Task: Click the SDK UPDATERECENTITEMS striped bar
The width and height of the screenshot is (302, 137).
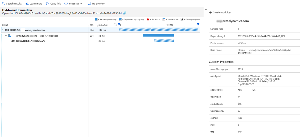Action: (164, 41)
